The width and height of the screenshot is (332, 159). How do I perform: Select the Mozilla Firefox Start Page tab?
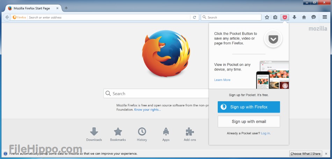34,8
